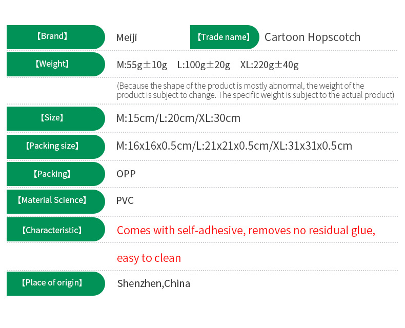The image size is (405, 328).
Task: Click the M:15cm/L:20cm/XL:30cm size text
Action: tap(178, 118)
